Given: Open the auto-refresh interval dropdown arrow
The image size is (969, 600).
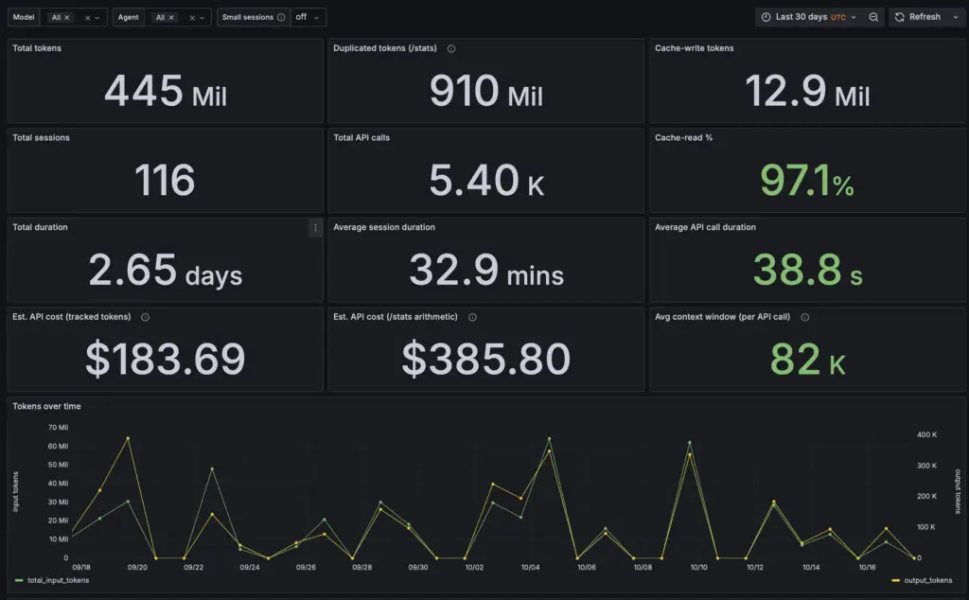Looking at the screenshot, I should (x=956, y=17).
